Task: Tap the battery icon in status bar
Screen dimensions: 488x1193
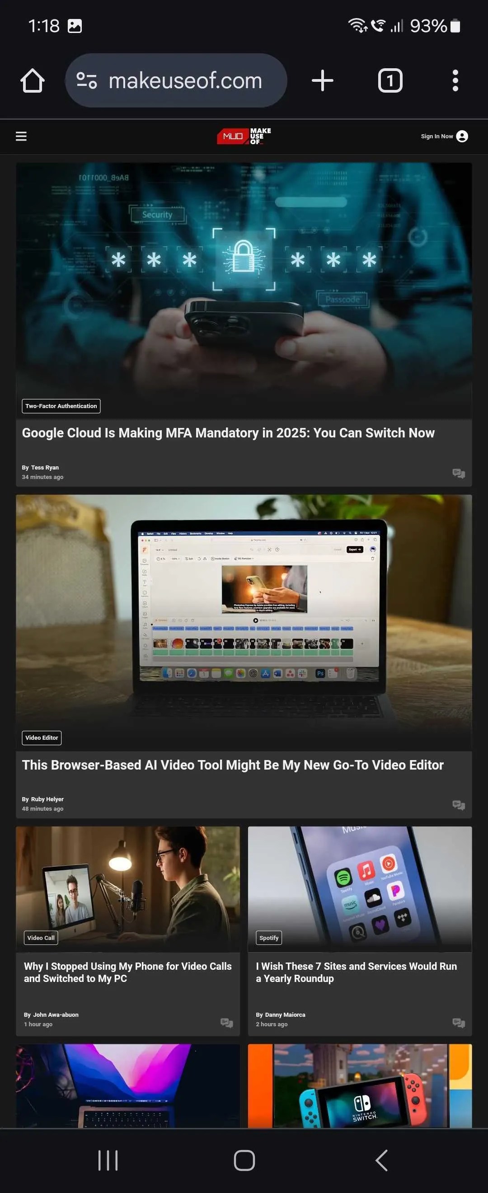Action: pos(455,26)
